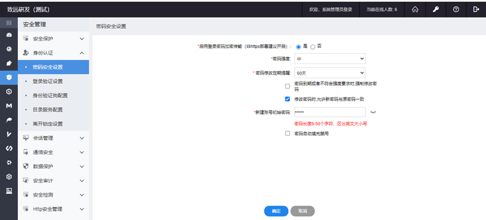The width and height of the screenshot is (486, 220).
Task: Click the logout exit icon
Action: point(476,10)
